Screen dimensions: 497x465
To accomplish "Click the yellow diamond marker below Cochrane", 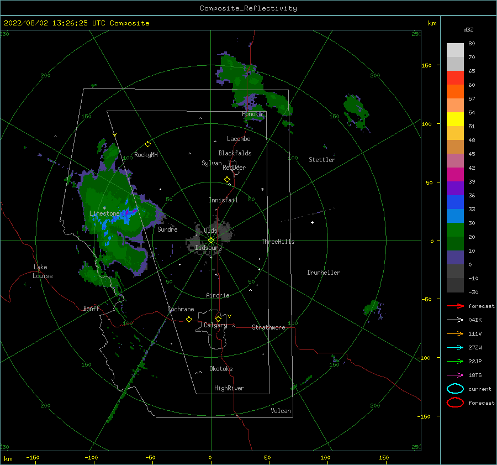I will 189,319.
